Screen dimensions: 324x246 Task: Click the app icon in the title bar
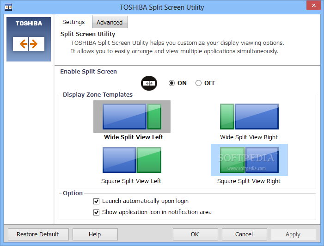(x=8, y=7)
